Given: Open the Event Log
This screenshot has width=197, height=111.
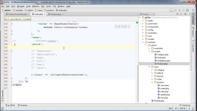Looking at the screenshot, I should [185, 105].
